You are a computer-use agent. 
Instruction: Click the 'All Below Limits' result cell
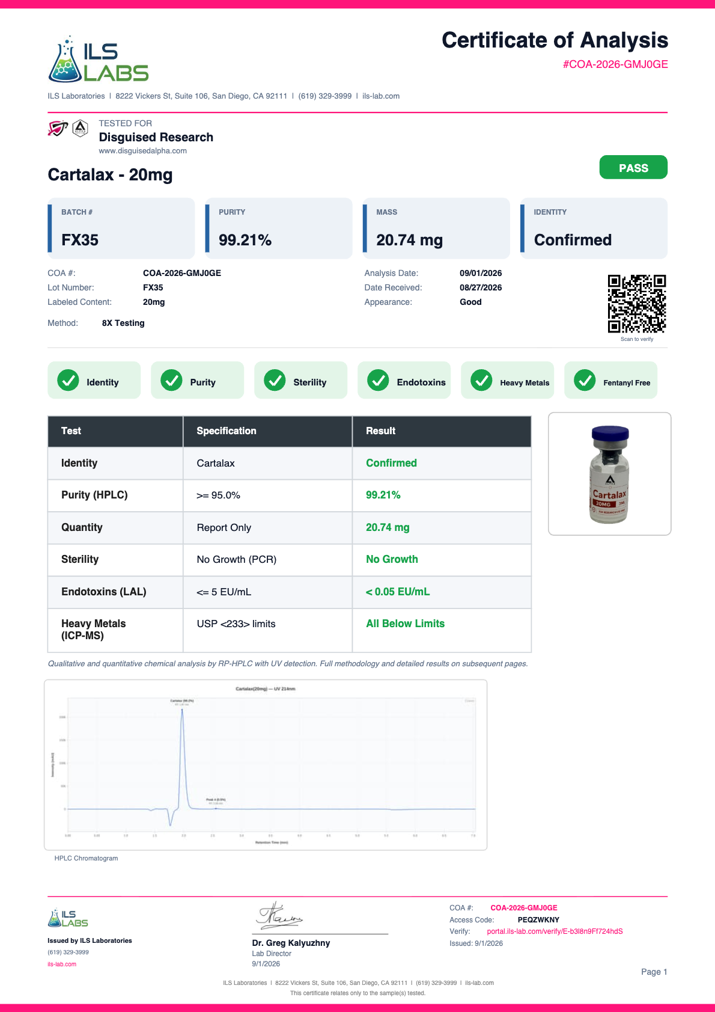point(442,630)
